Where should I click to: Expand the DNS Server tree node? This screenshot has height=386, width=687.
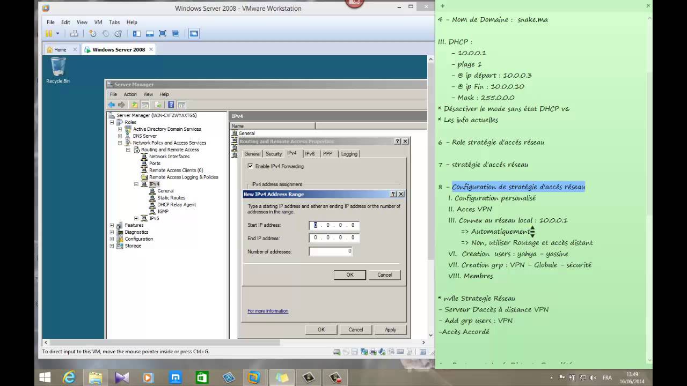(x=120, y=136)
